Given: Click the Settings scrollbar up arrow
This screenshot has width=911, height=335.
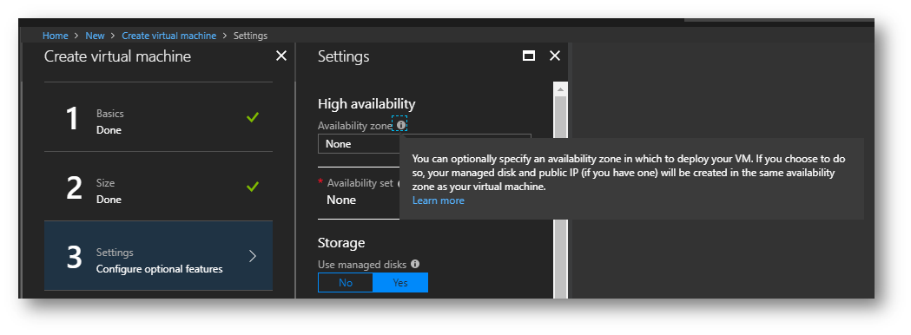Looking at the screenshot, I should tap(560, 89).
